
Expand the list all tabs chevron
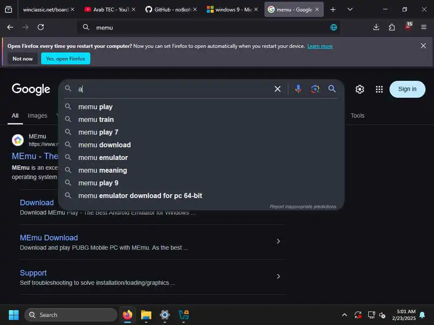pos(350,10)
